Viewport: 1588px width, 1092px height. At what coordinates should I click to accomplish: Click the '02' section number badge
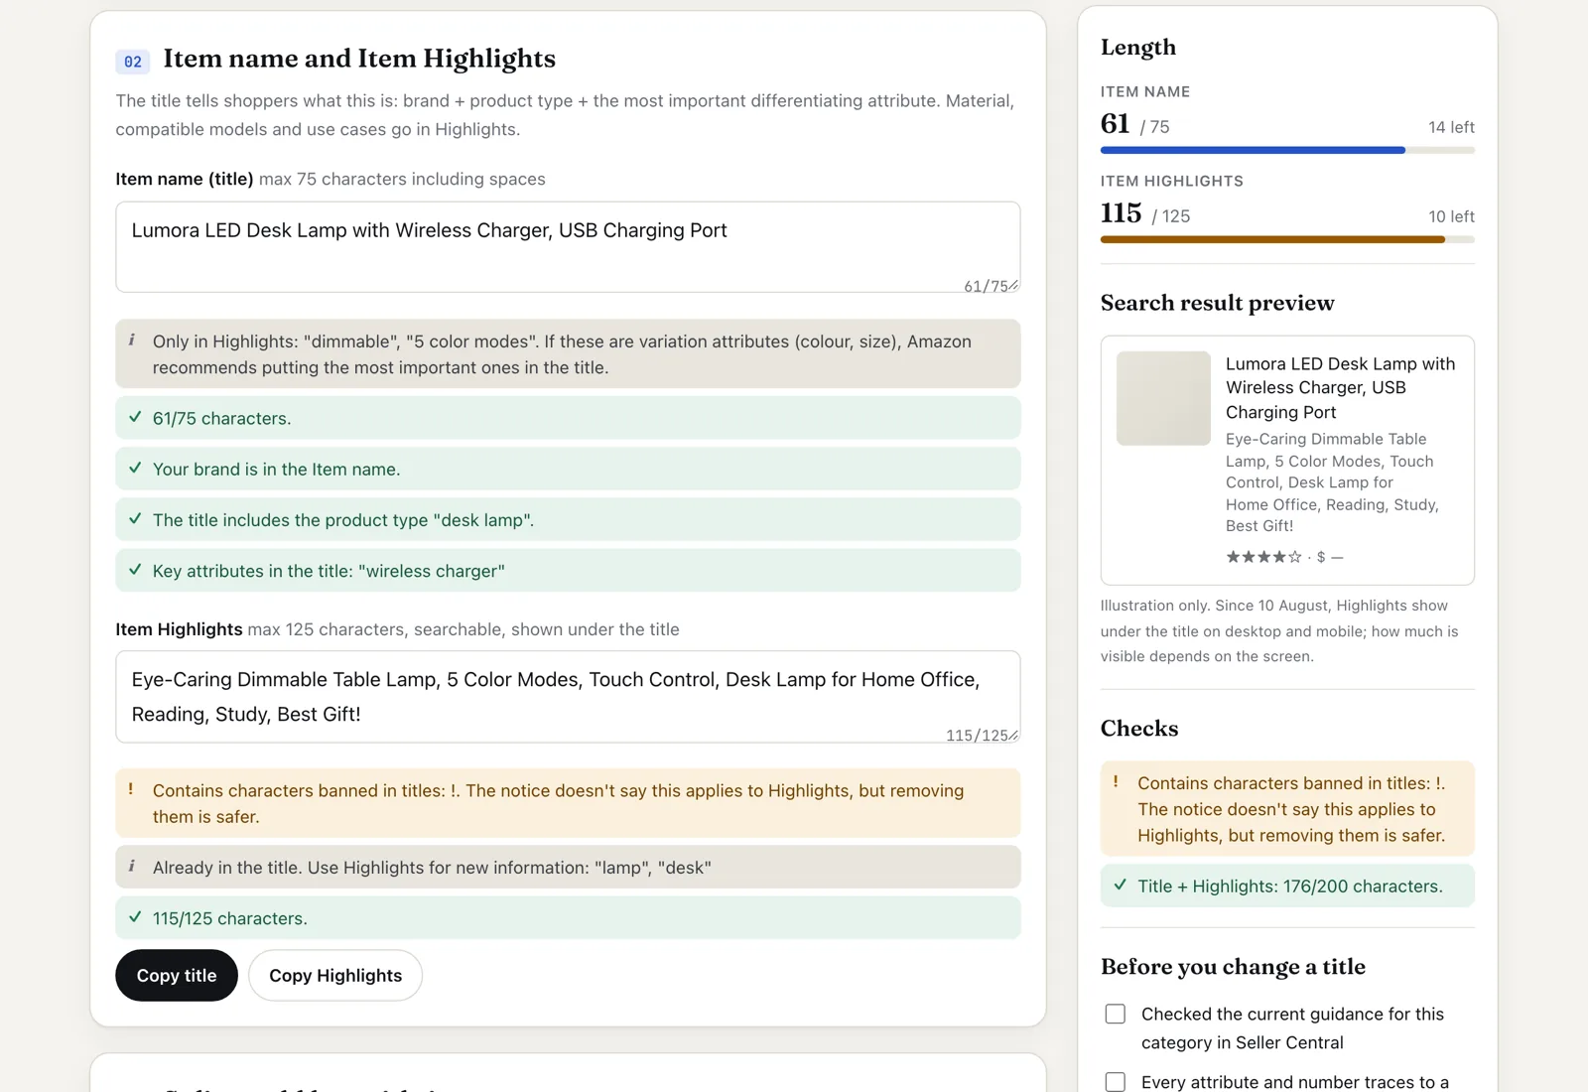(133, 62)
